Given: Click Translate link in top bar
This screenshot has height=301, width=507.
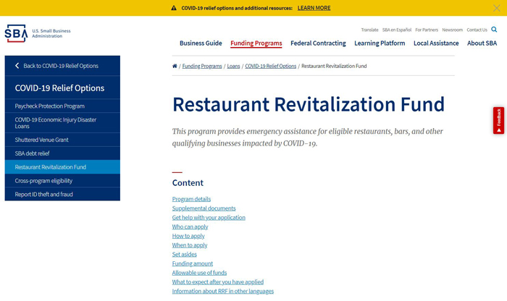Looking at the screenshot, I should click(x=369, y=30).
